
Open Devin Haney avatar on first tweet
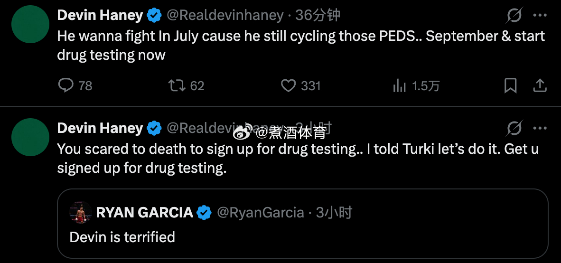[30, 25]
